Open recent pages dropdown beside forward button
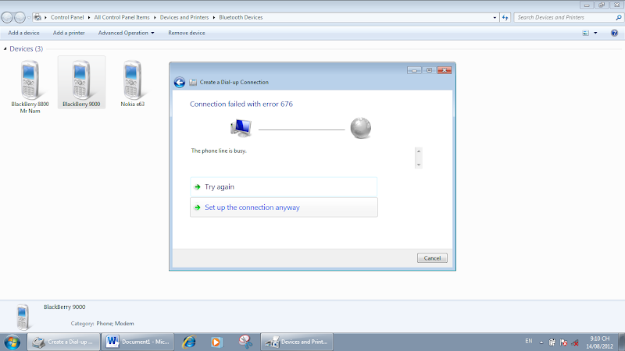 (29, 18)
